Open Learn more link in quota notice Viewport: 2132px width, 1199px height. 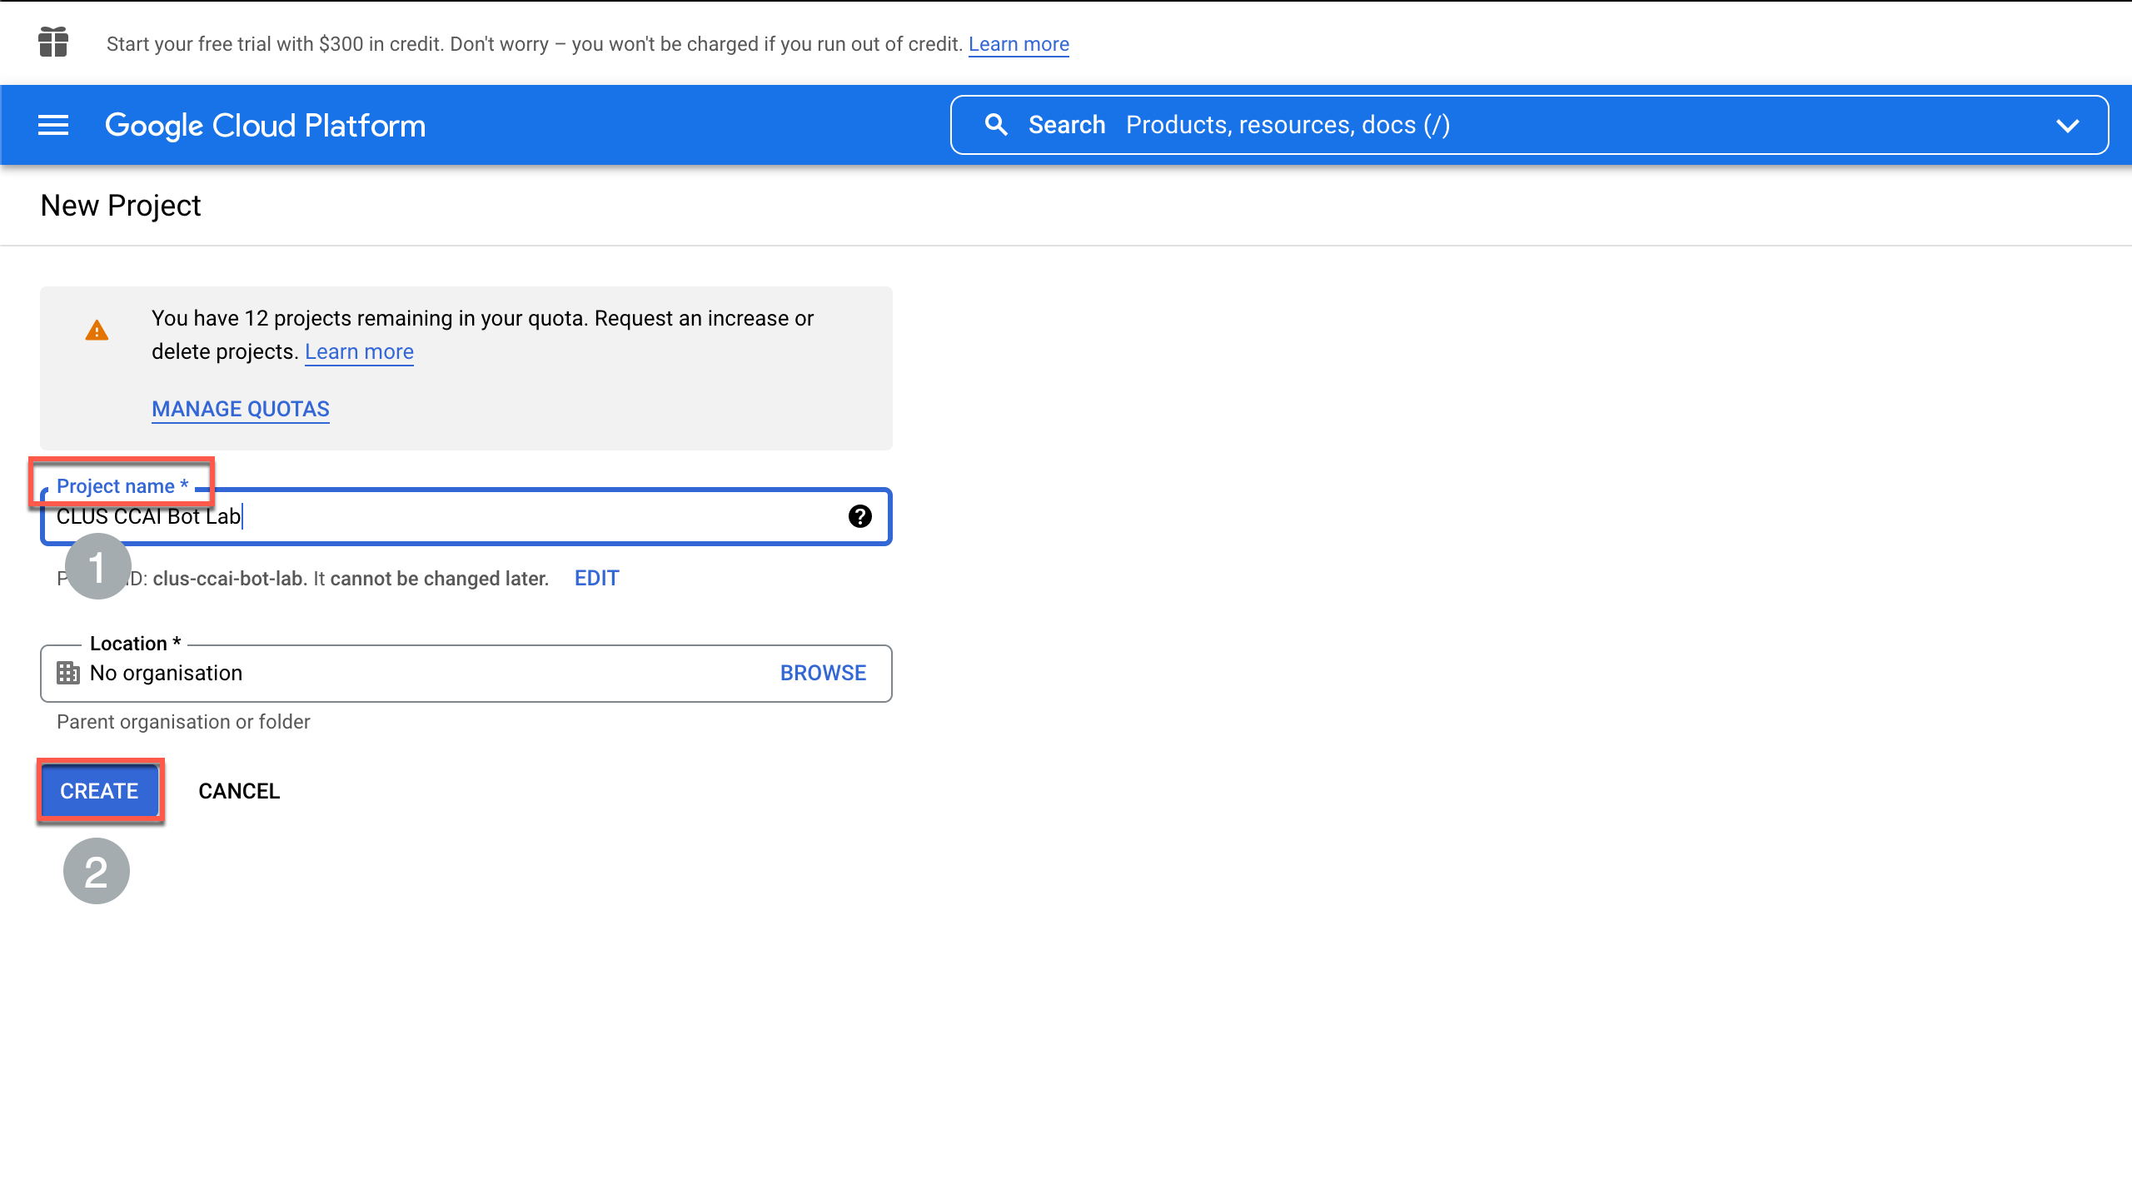[359, 351]
